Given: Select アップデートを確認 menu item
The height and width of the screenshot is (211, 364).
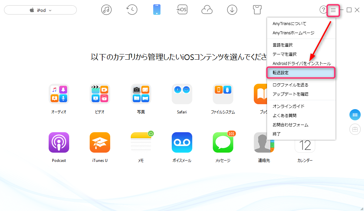Looking at the screenshot, I should [301, 94].
